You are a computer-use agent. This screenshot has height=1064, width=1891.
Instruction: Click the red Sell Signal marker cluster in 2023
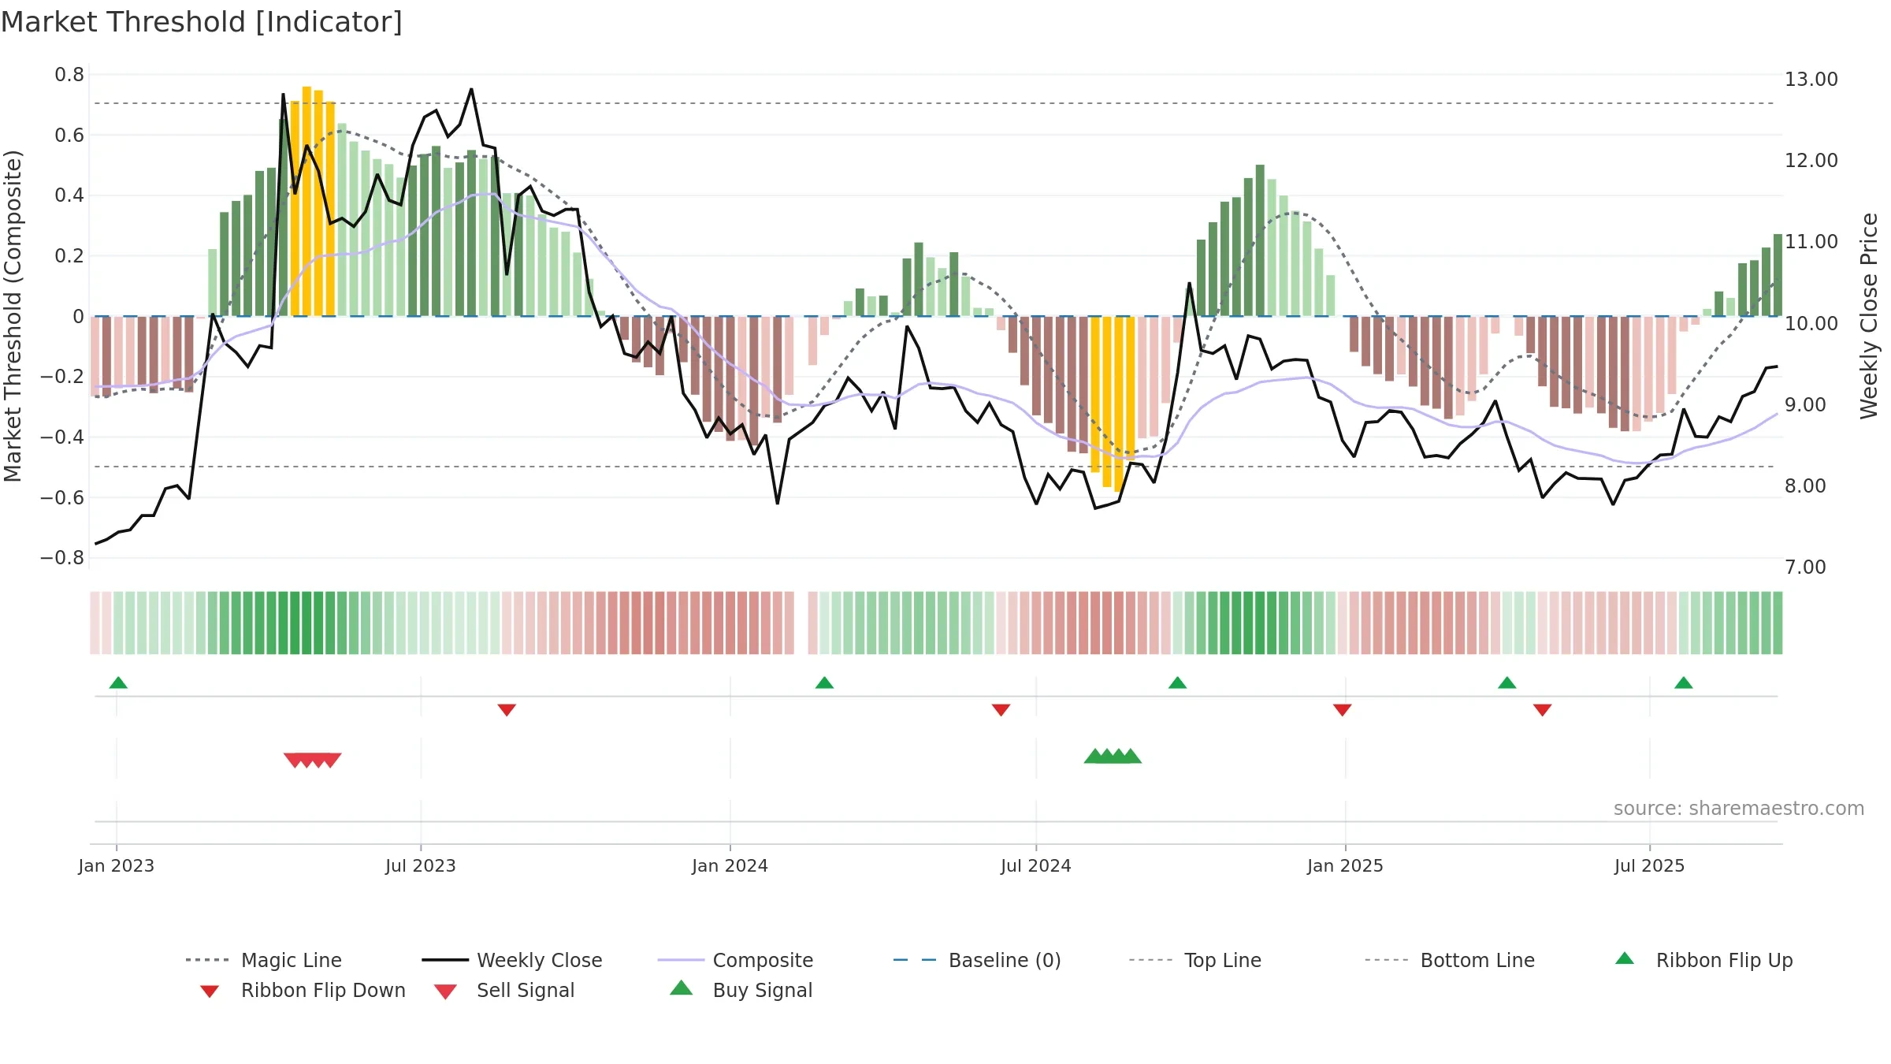[313, 761]
